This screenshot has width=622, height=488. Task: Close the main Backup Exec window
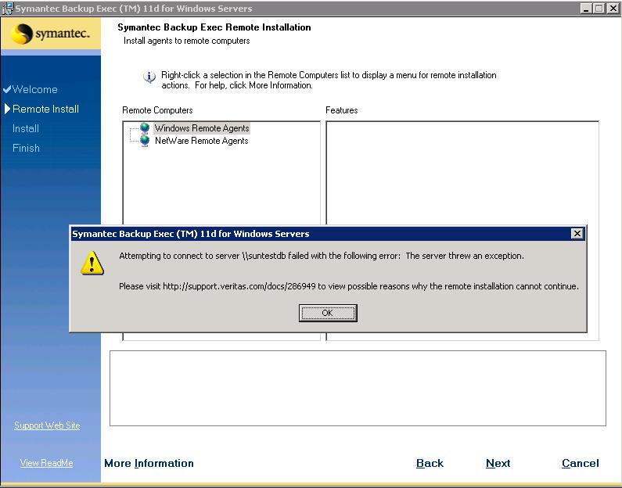tap(613, 8)
